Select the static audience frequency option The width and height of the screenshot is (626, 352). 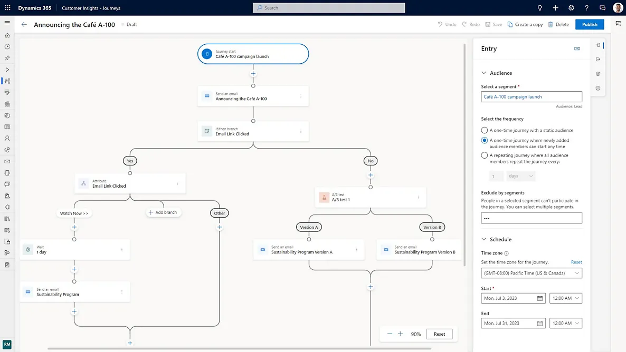coord(485,130)
